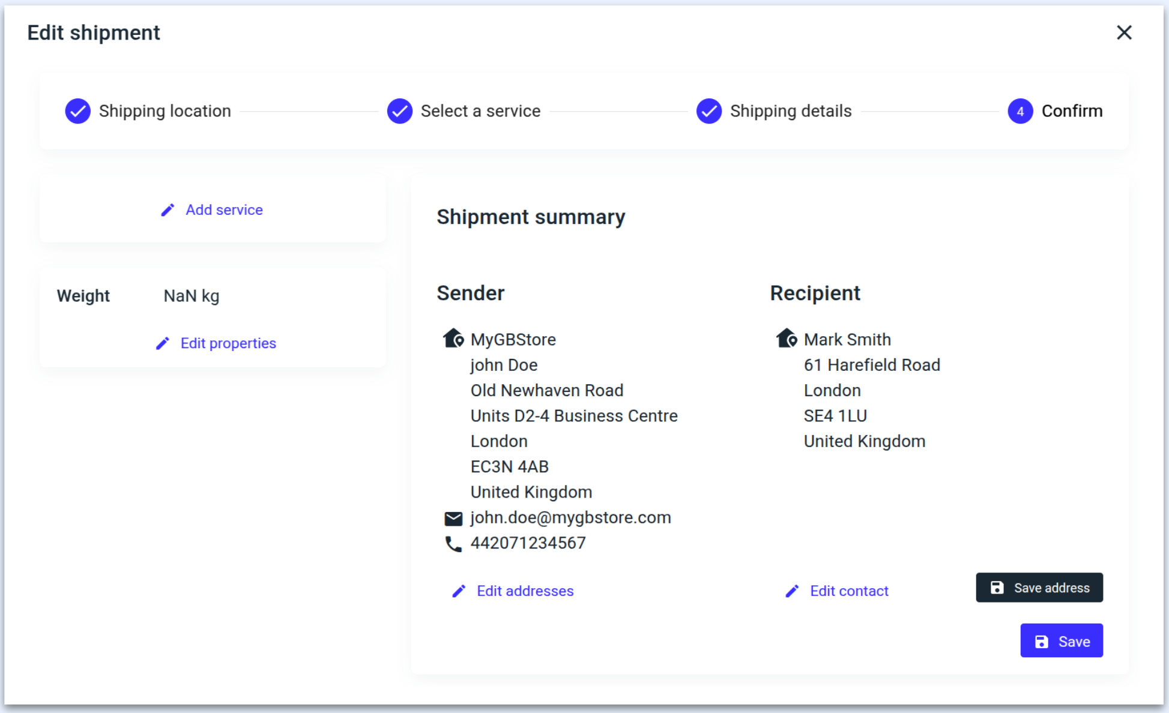Image resolution: width=1169 pixels, height=713 pixels.
Task: Click the email envelope icon
Action: [x=453, y=518]
